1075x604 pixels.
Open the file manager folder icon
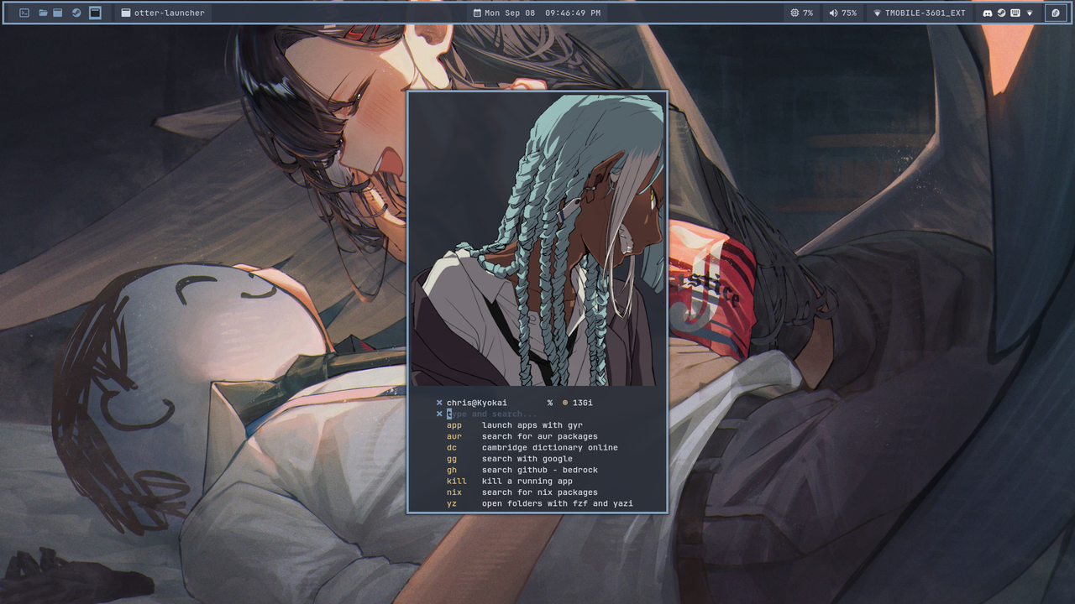pyautogui.click(x=43, y=13)
